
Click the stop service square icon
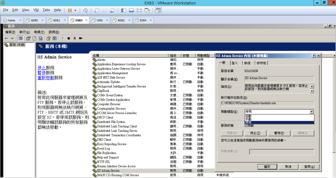click(x=69, y=38)
